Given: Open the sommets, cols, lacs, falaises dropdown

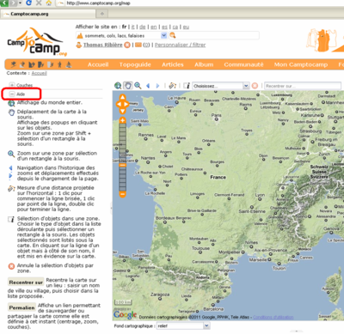Looking at the screenshot, I should click(x=163, y=35).
